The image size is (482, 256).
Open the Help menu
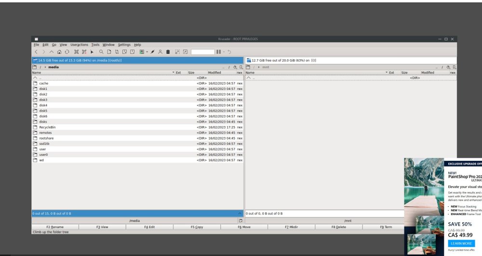(137, 44)
